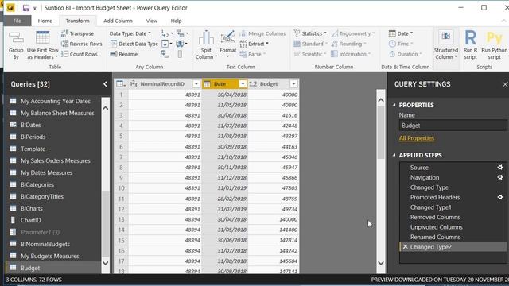Screen dimensions: 509x286
Task: Click queries list scroll up arrow
Action: pyautogui.click(x=106, y=108)
